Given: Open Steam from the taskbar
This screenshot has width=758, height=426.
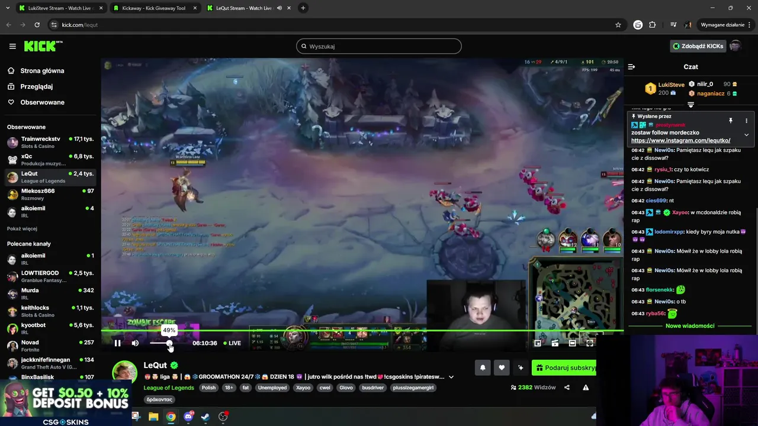Looking at the screenshot, I should (x=205, y=417).
